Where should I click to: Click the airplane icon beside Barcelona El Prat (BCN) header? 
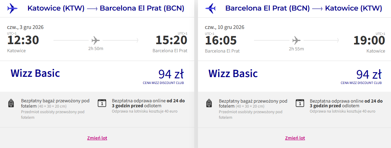pyautogui.click(x=210, y=8)
